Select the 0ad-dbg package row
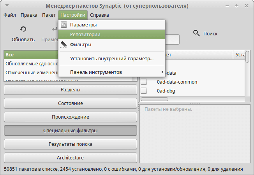 pyautogui.click(x=192, y=91)
